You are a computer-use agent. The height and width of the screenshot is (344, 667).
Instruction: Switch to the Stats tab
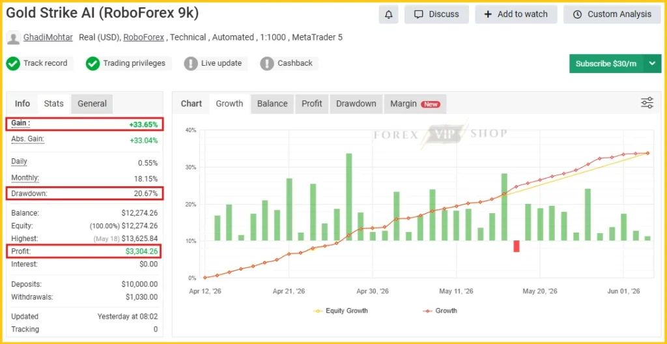pos(53,104)
